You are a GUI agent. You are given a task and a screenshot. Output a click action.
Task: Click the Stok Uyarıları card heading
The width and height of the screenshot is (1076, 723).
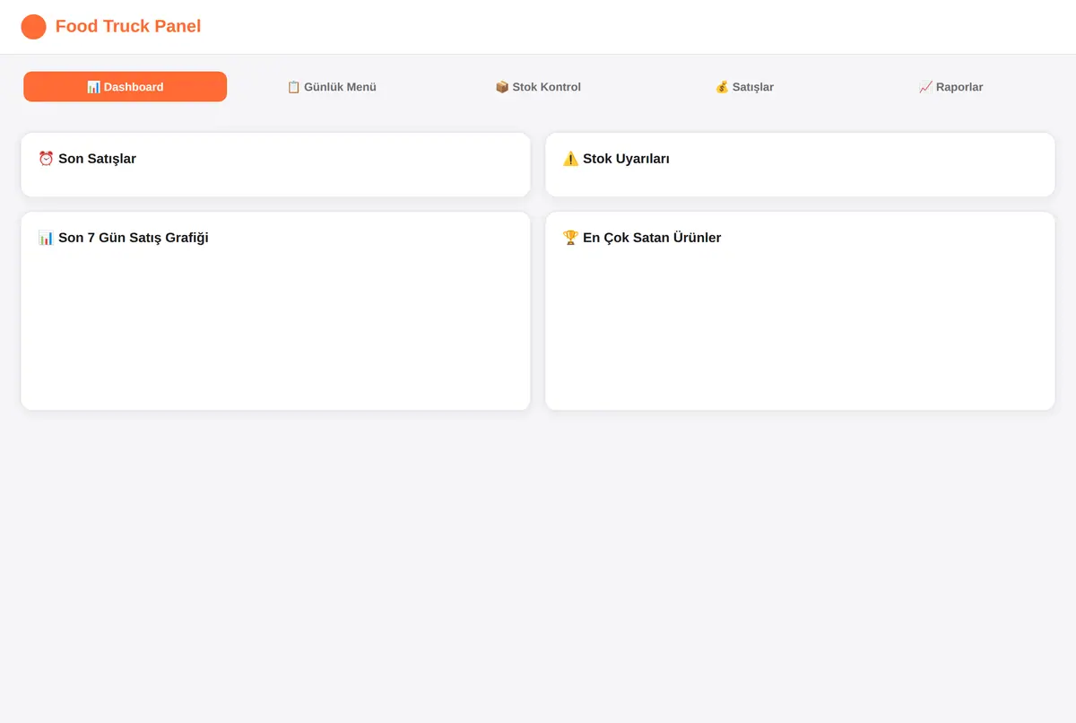616,159
